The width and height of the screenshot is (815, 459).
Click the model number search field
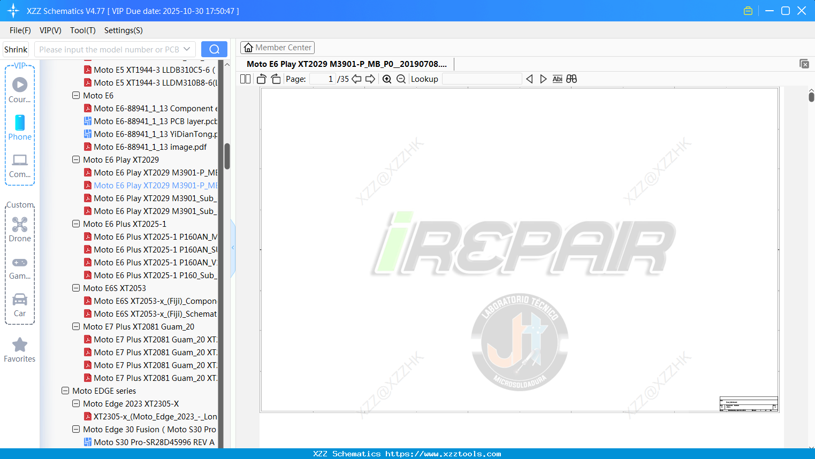(x=109, y=49)
